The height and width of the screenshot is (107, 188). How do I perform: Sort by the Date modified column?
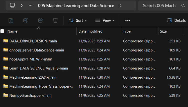point(90,31)
